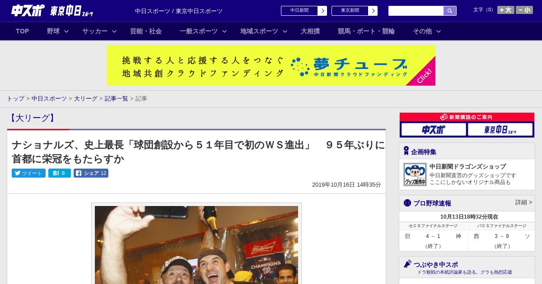Click the つぶやき中スポ megaphone icon
Image resolution: width=542 pixels, height=284 pixels.
click(x=407, y=264)
